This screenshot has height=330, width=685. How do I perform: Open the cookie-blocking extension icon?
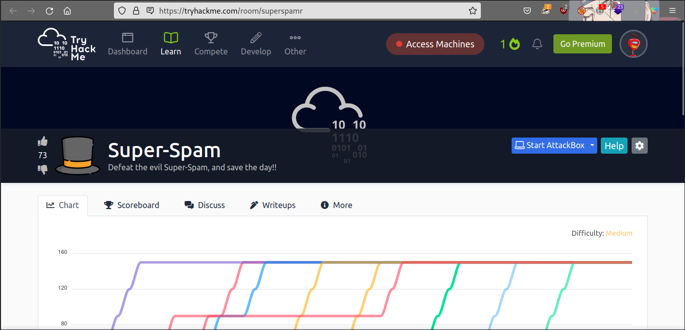tap(582, 11)
